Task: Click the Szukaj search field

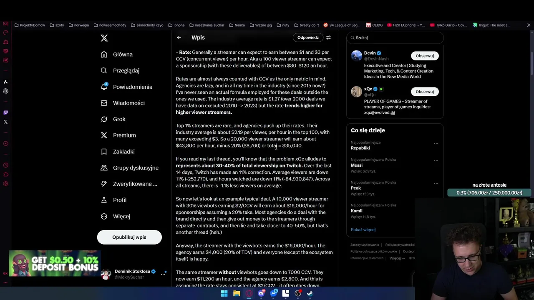Action: [x=395, y=37]
